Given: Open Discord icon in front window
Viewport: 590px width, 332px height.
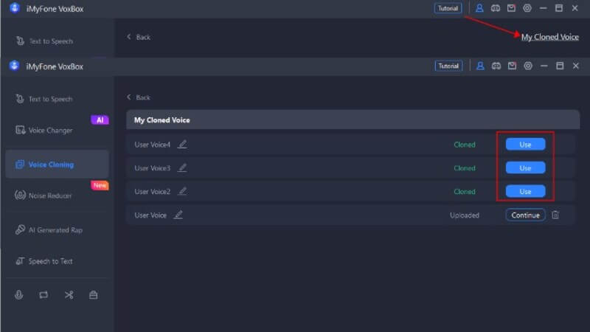Looking at the screenshot, I should click(496, 66).
